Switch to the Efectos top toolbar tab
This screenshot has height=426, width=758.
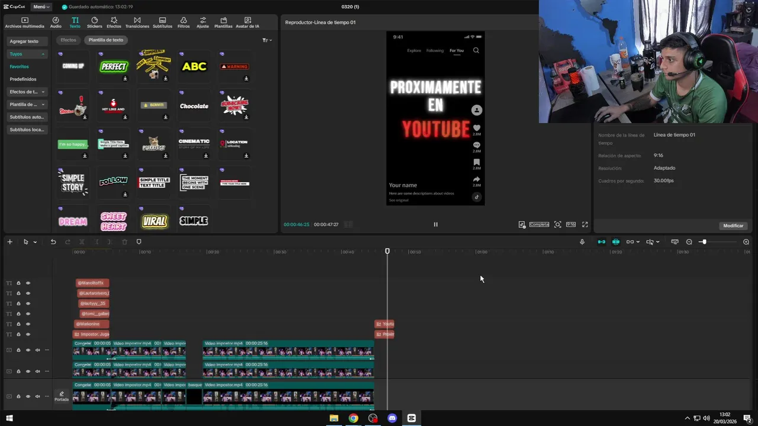(114, 22)
